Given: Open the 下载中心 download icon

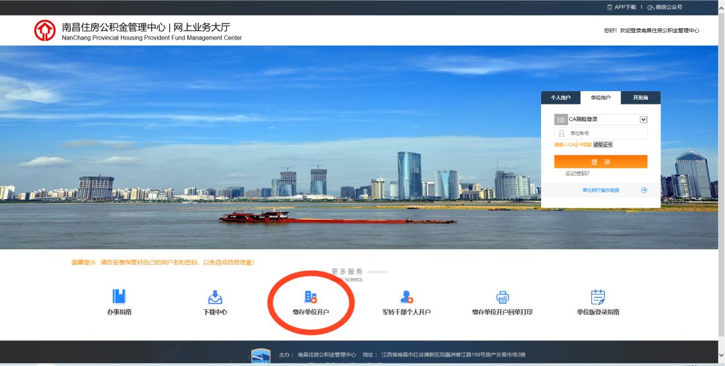Looking at the screenshot, I should coord(215,297).
